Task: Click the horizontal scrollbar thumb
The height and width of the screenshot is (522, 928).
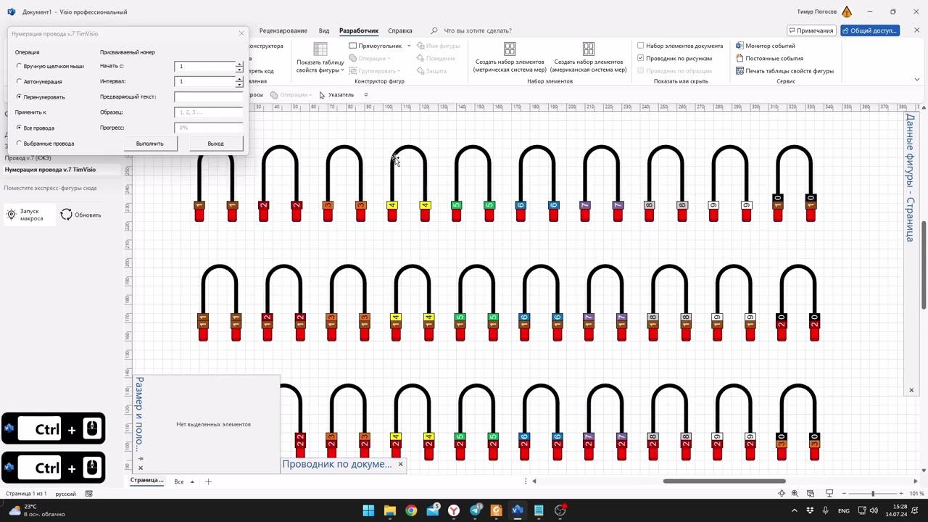Action: [724, 481]
